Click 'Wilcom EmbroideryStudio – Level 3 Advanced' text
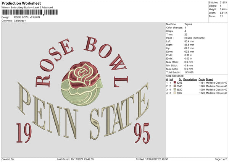Image resolution: width=229 pixels, height=162 pixels. pyautogui.click(x=27, y=8)
